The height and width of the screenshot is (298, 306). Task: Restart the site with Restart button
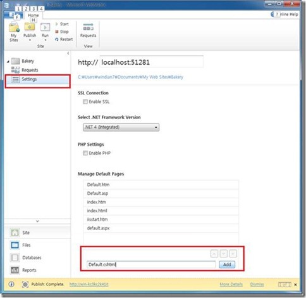point(64,39)
